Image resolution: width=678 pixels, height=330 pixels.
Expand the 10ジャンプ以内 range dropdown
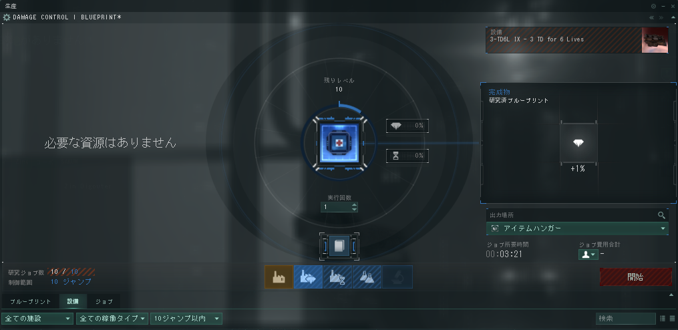click(186, 319)
